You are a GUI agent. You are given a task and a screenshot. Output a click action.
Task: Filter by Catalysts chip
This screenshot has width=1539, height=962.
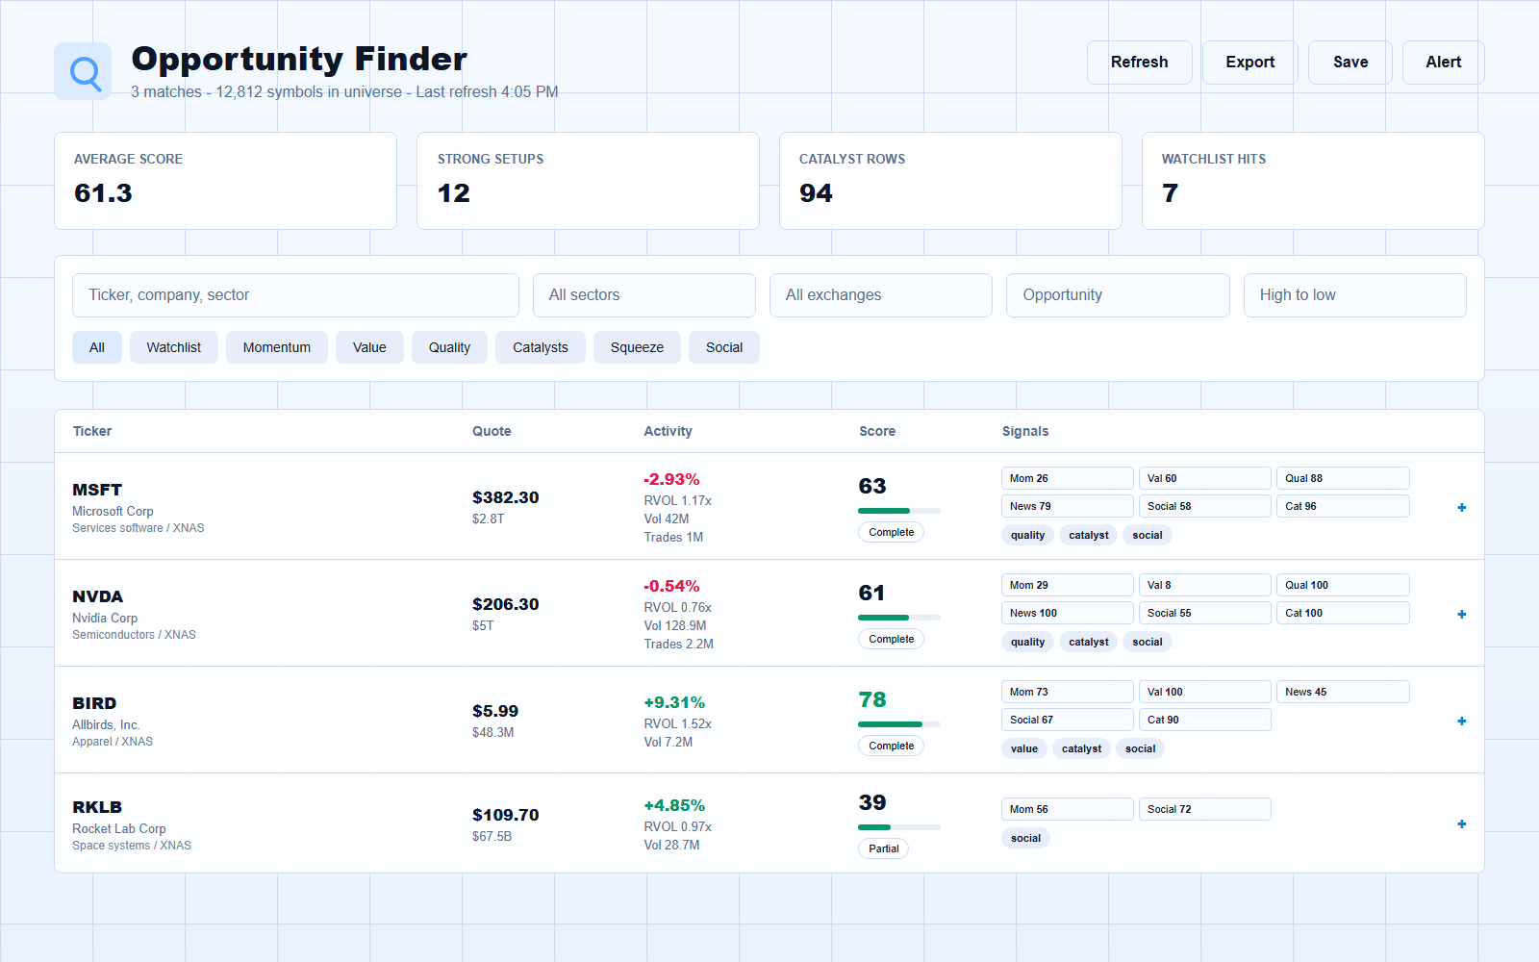pyautogui.click(x=541, y=347)
